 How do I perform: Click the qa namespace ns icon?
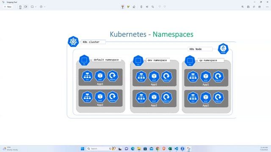pyautogui.click(x=190, y=61)
